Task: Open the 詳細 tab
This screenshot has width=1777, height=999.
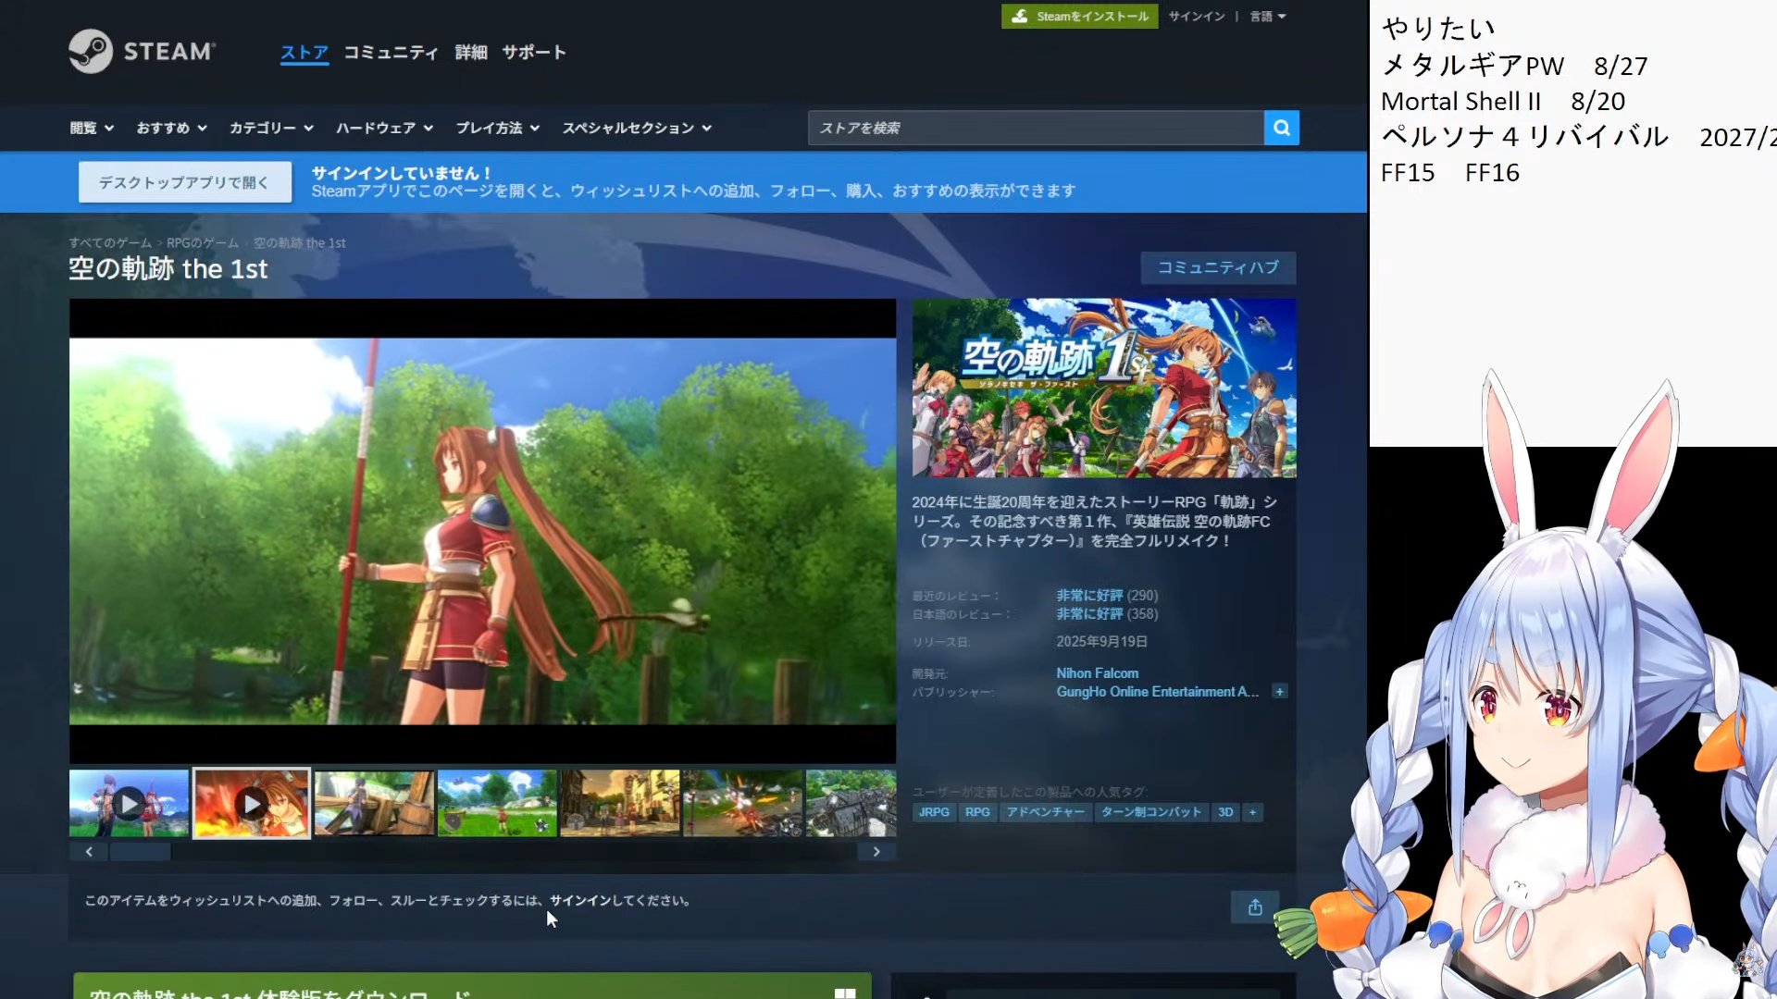Action: click(471, 53)
